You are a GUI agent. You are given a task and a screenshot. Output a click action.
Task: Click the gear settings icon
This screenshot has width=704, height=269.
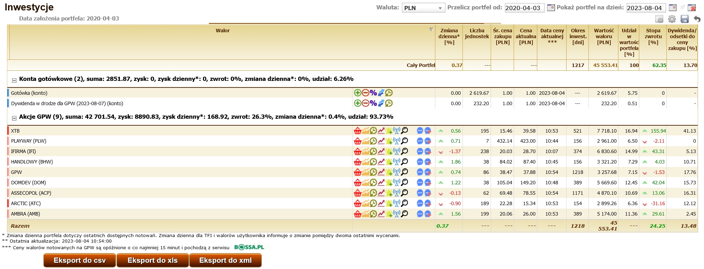click(672, 19)
